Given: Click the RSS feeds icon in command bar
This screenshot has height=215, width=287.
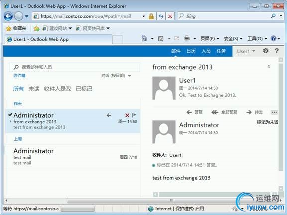Looking at the screenshot, I should pyautogui.click(x=161, y=39).
